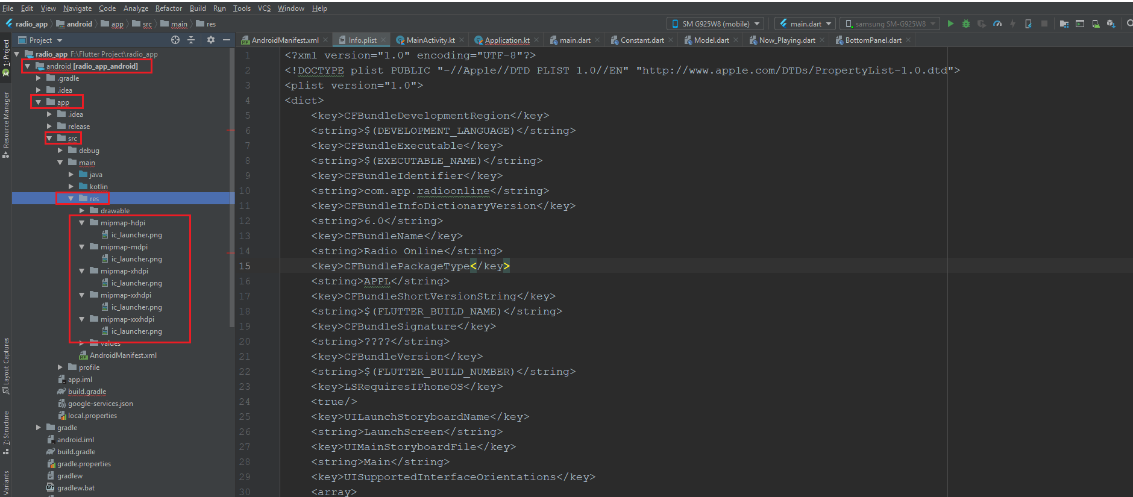Screen dimensions: 1133x497
Task: Click the Project tree vertical scrollbar
Action: [x=232, y=181]
